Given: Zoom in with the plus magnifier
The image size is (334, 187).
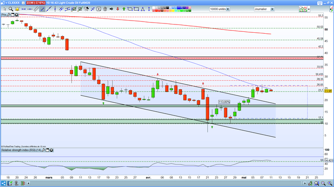Looking at the screenshot, I should click(330, 183).
